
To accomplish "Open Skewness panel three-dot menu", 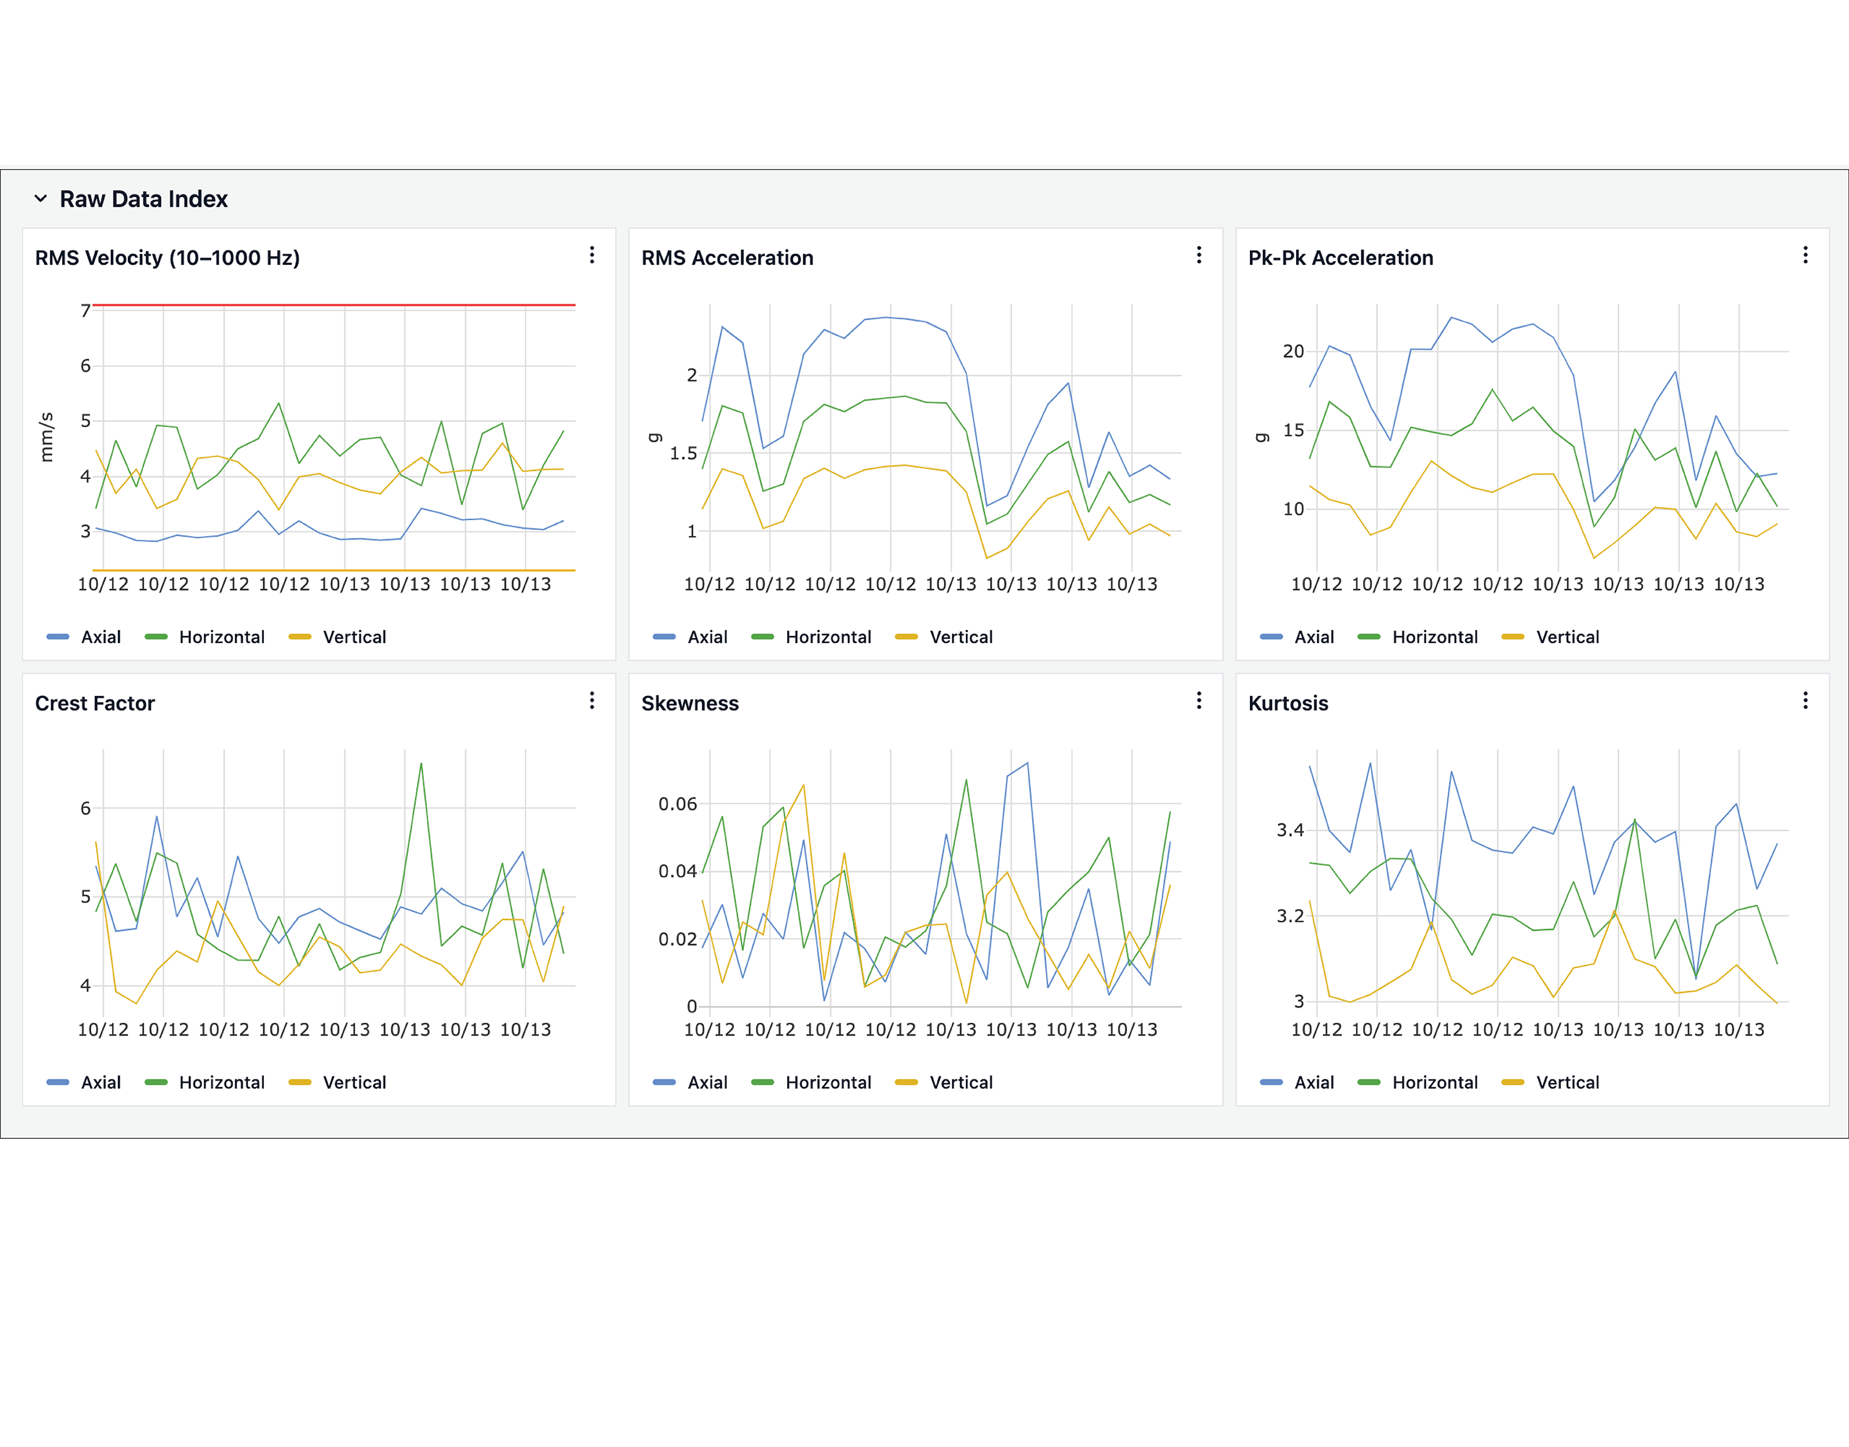I will 1199,700.
